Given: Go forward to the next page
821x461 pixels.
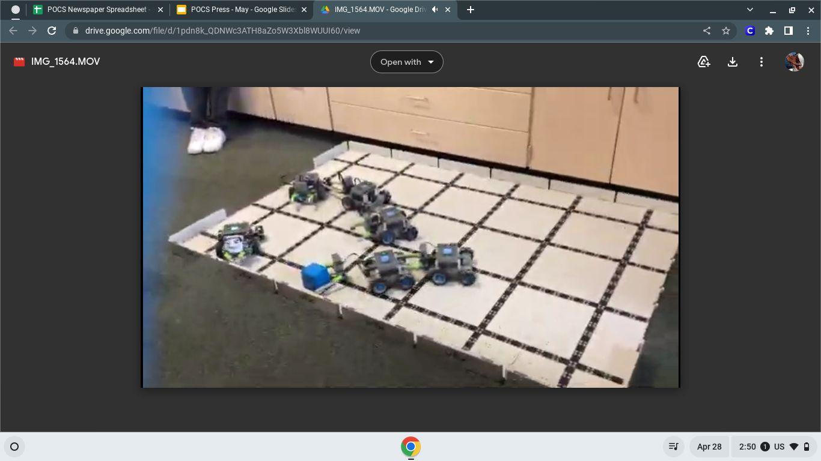Looking at the screenshot, I should [x=32, y=31].
